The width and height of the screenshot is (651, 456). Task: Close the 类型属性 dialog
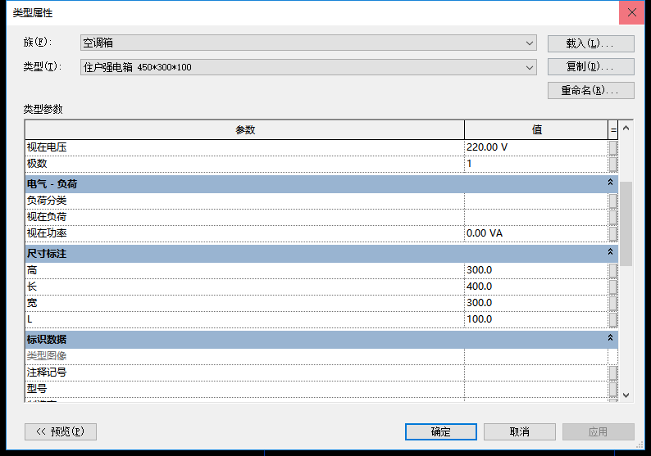point(632,12)
